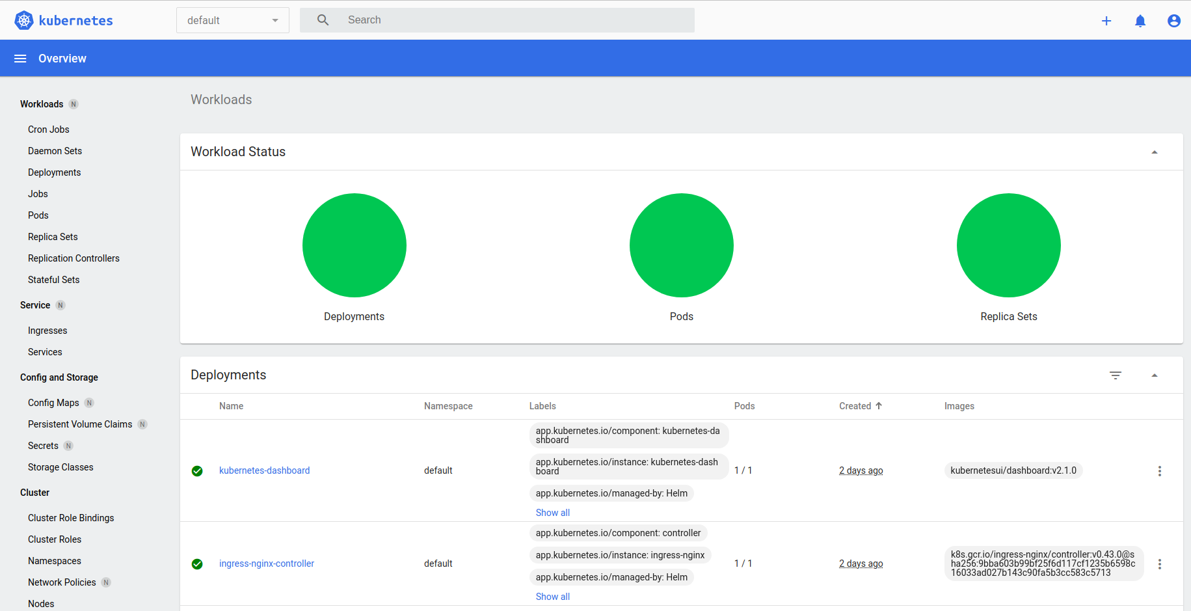Click the search magnifier icon

323,20
